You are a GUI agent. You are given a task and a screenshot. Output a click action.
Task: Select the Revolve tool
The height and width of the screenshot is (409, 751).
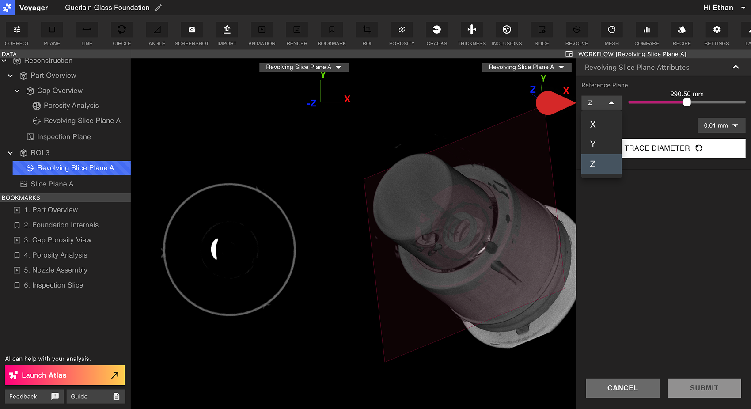pos(577,34)
